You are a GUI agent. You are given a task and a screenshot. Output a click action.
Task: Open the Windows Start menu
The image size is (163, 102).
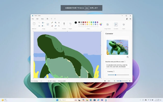(57, 100)
